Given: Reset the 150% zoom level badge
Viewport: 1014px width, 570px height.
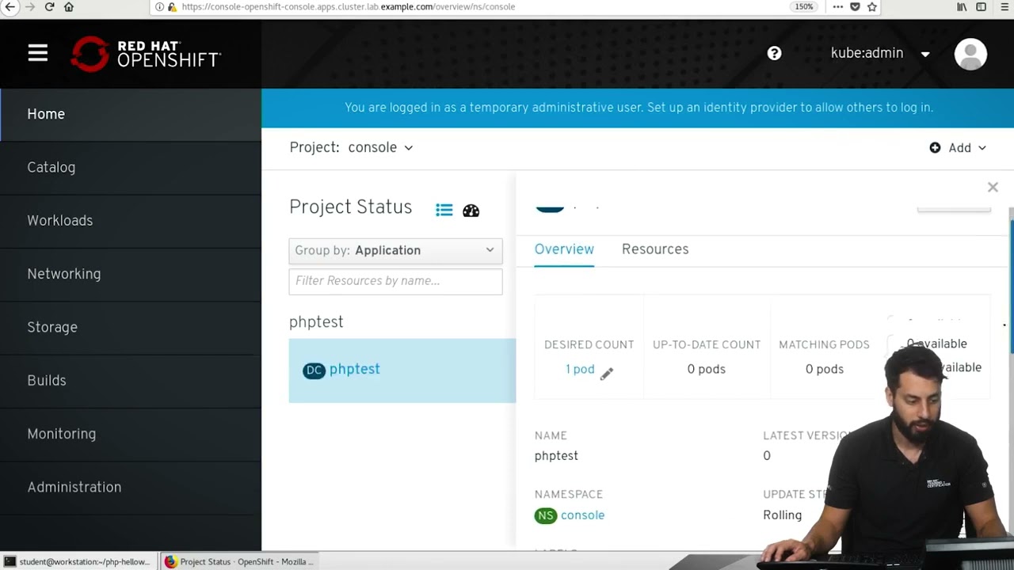Looking at the screenshot, I should pyautogui.click(x=804, y=6).
